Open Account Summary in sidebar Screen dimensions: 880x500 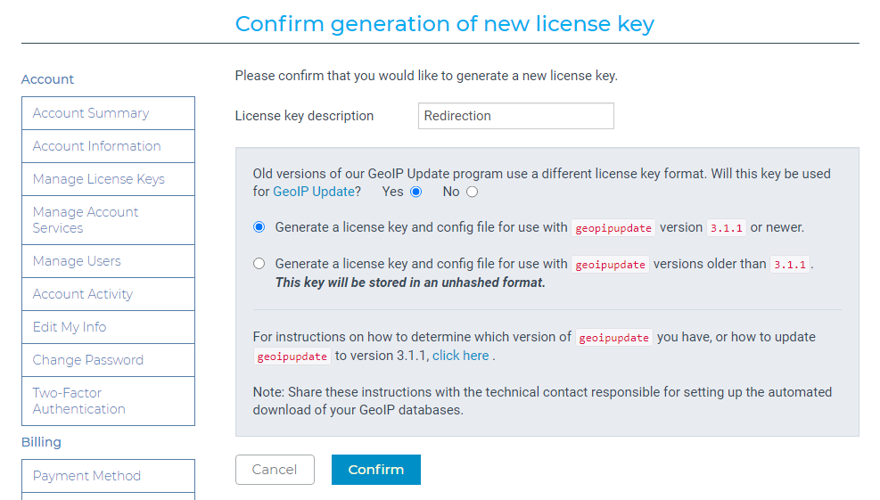[x=108, y=113]
